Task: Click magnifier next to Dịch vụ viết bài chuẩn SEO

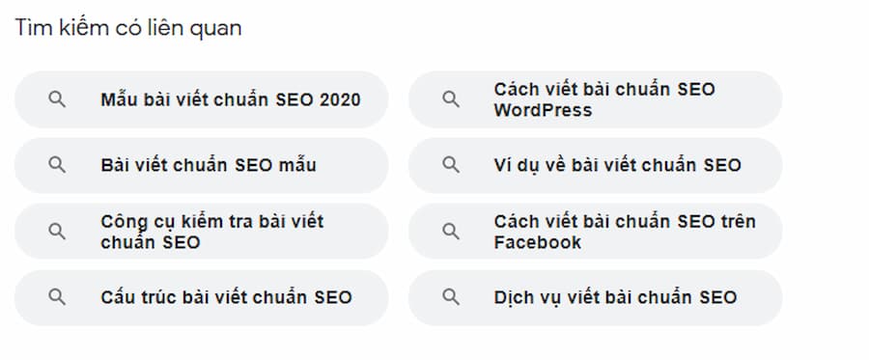Action: [x=451, y=297]
